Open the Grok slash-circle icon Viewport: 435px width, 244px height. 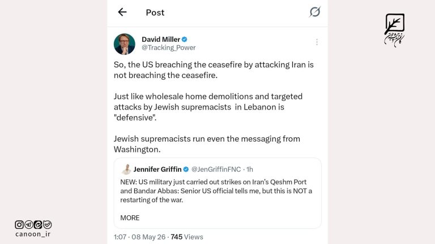click(315, 12)
